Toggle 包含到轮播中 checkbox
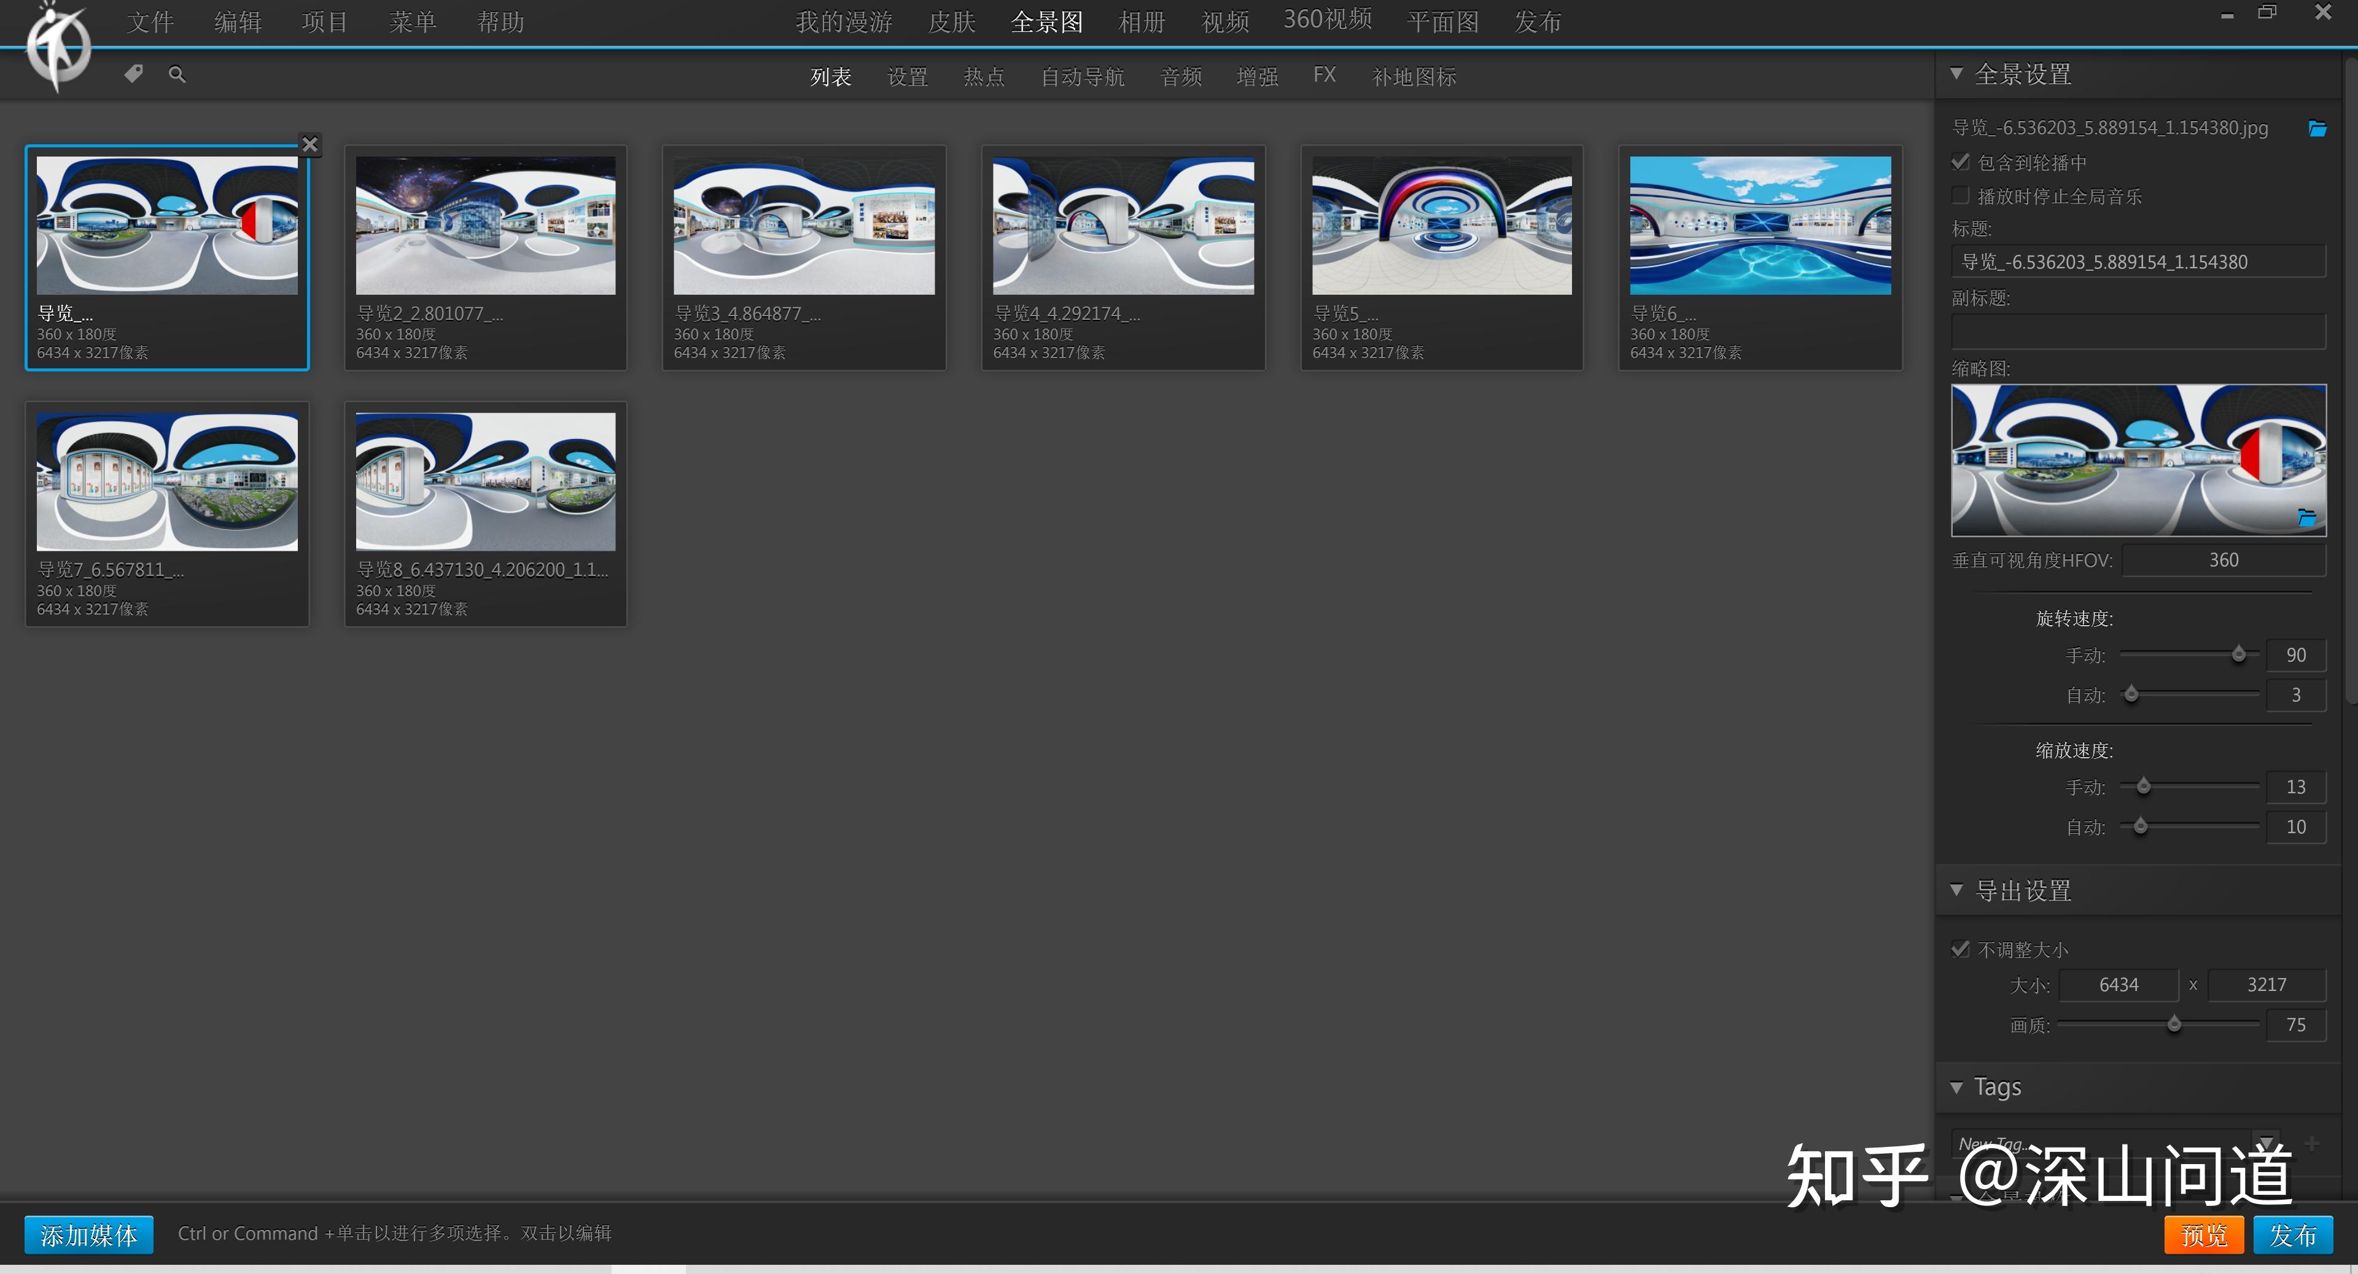Screen dimensions: 2358x1274 1960,162
